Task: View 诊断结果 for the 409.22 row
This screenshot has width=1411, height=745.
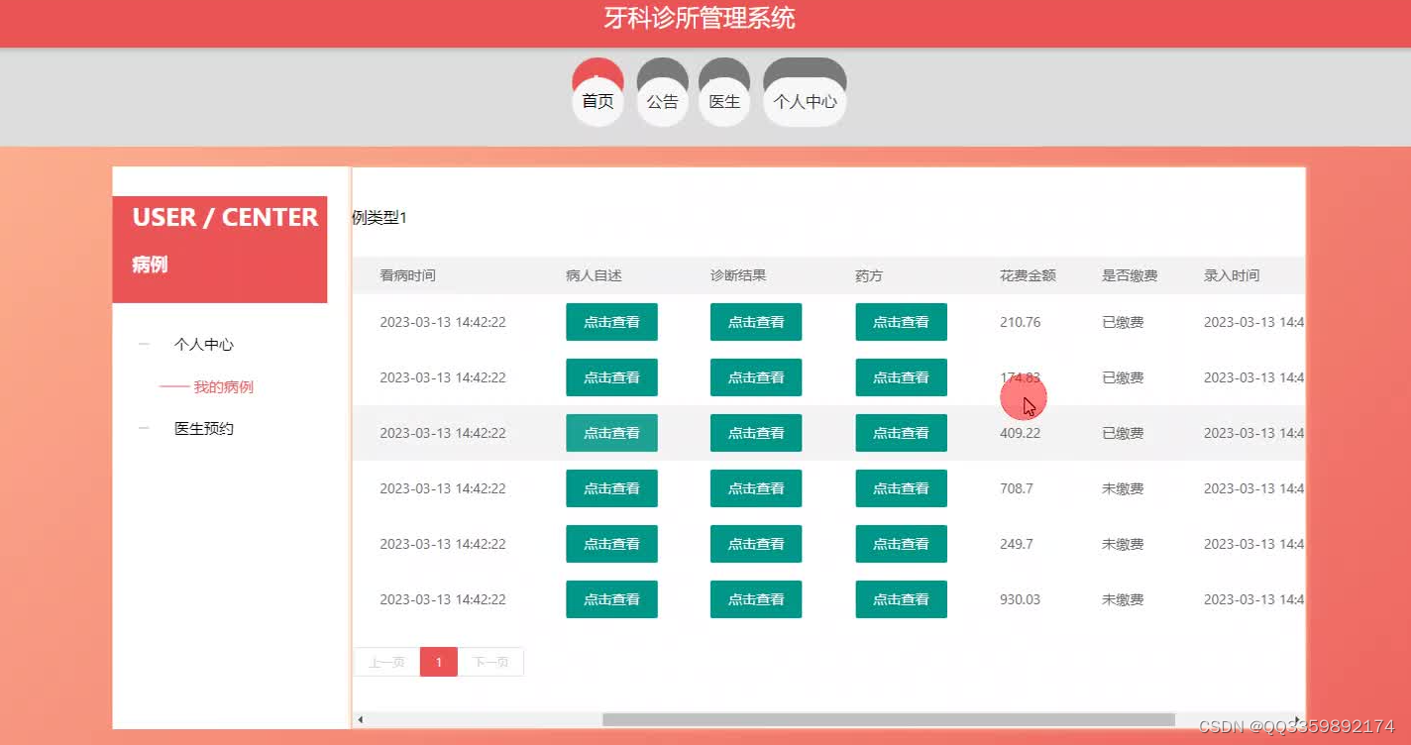Action: pyautogui.click(x=756, y=433)
